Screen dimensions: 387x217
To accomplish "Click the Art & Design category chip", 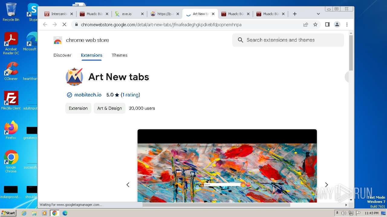I will tap(109, 108).
